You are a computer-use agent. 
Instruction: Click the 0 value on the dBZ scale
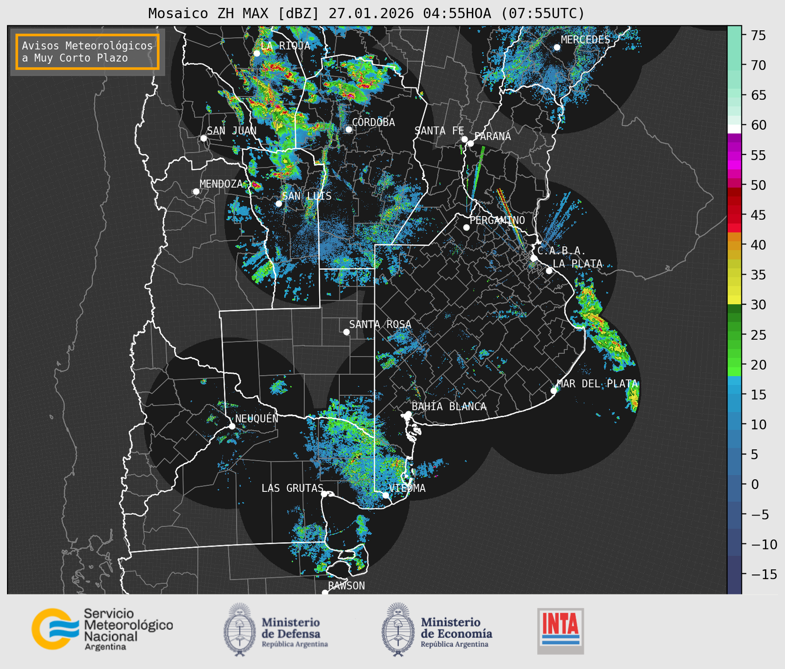(754, 485)
